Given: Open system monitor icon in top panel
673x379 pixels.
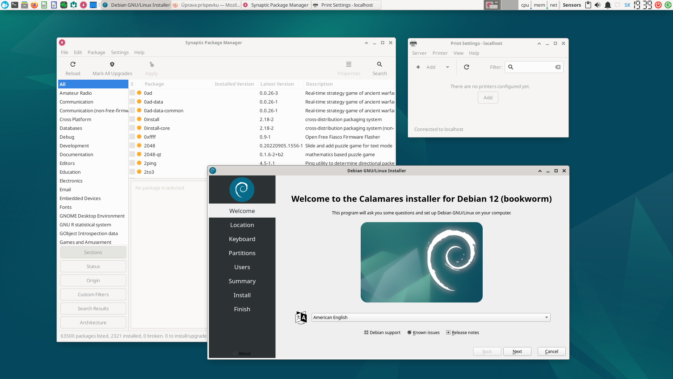Looking at the screenshot, I should point(63,5).
